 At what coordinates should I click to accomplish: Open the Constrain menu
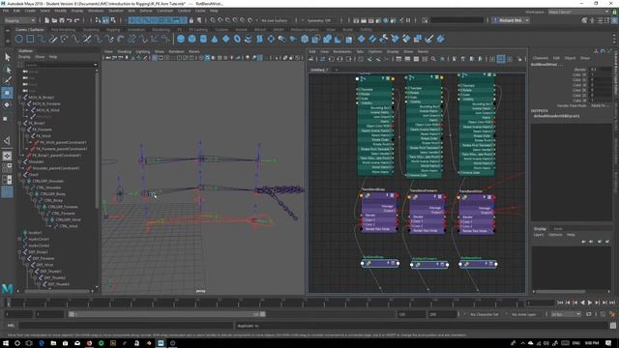coord(165,11)
